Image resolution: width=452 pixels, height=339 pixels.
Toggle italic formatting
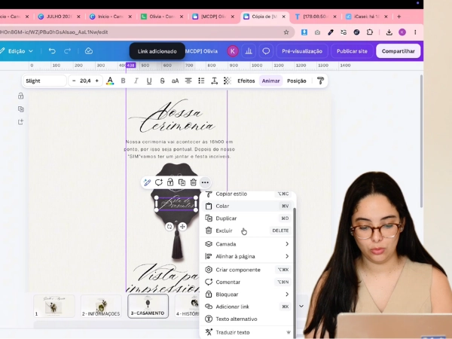tap(136, 81)
